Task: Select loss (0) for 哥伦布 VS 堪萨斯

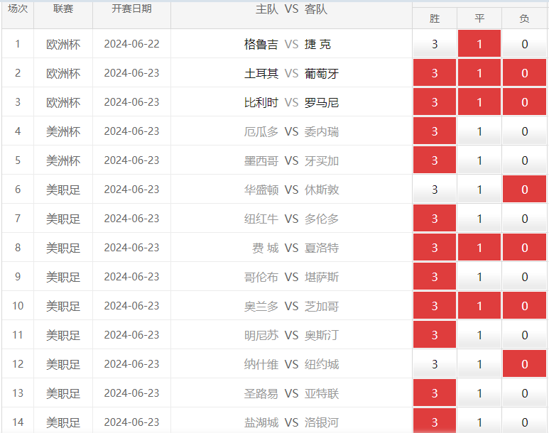Action: pos(524,276)
